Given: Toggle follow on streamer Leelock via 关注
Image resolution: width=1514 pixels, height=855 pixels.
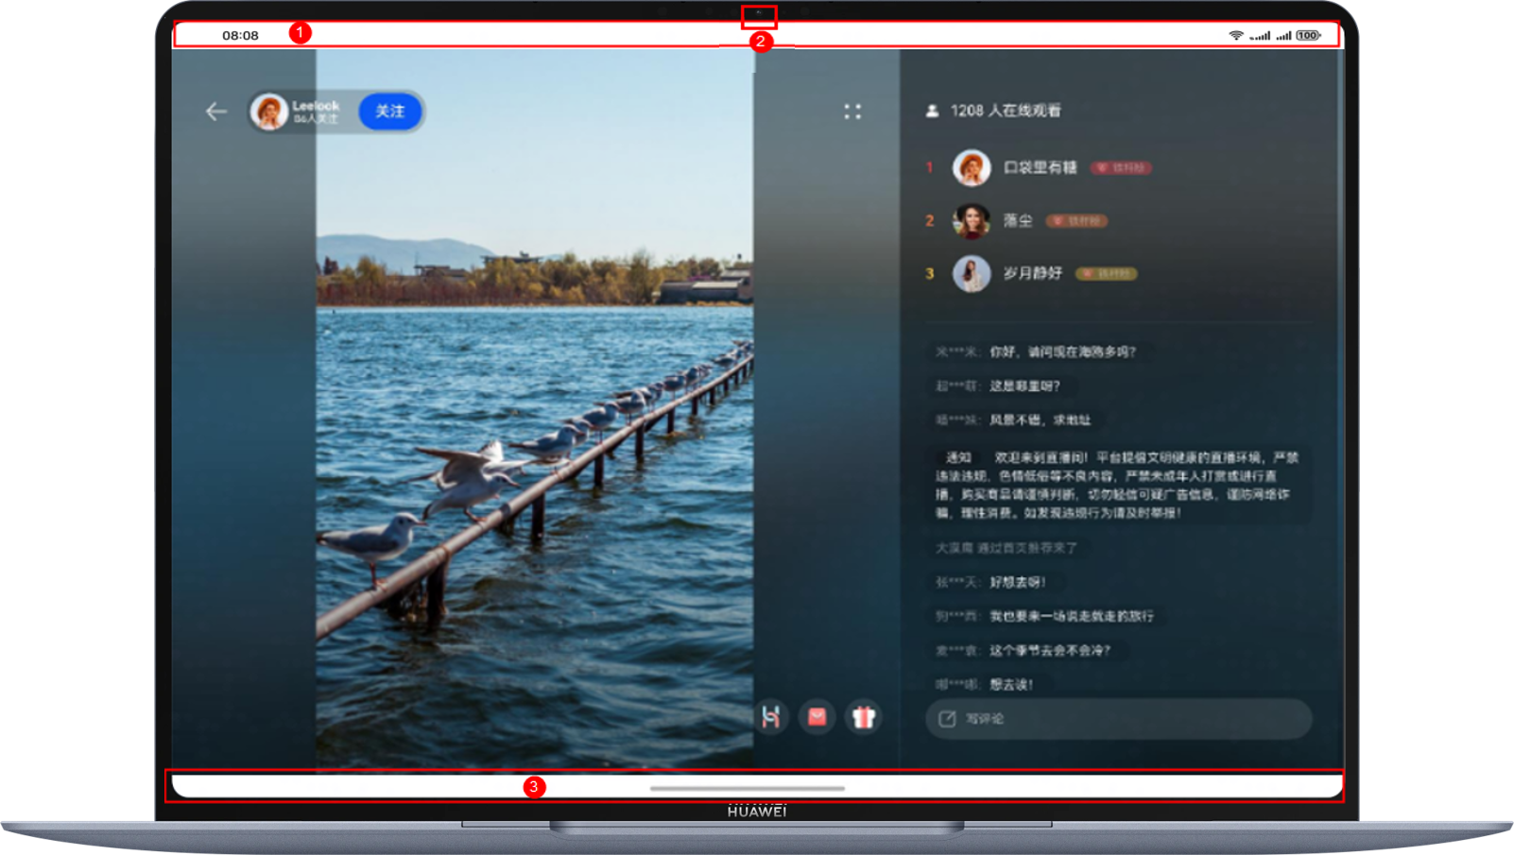Looking at the screenshot, I should (389, 111).
